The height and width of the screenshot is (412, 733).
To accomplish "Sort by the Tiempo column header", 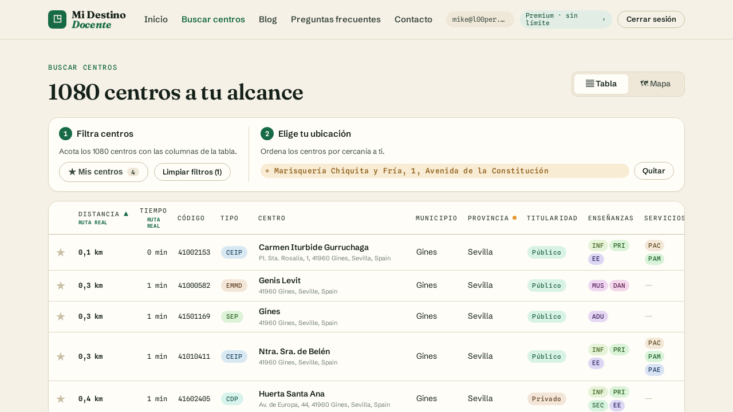I will pyautogui.click(x=153, y=217).
